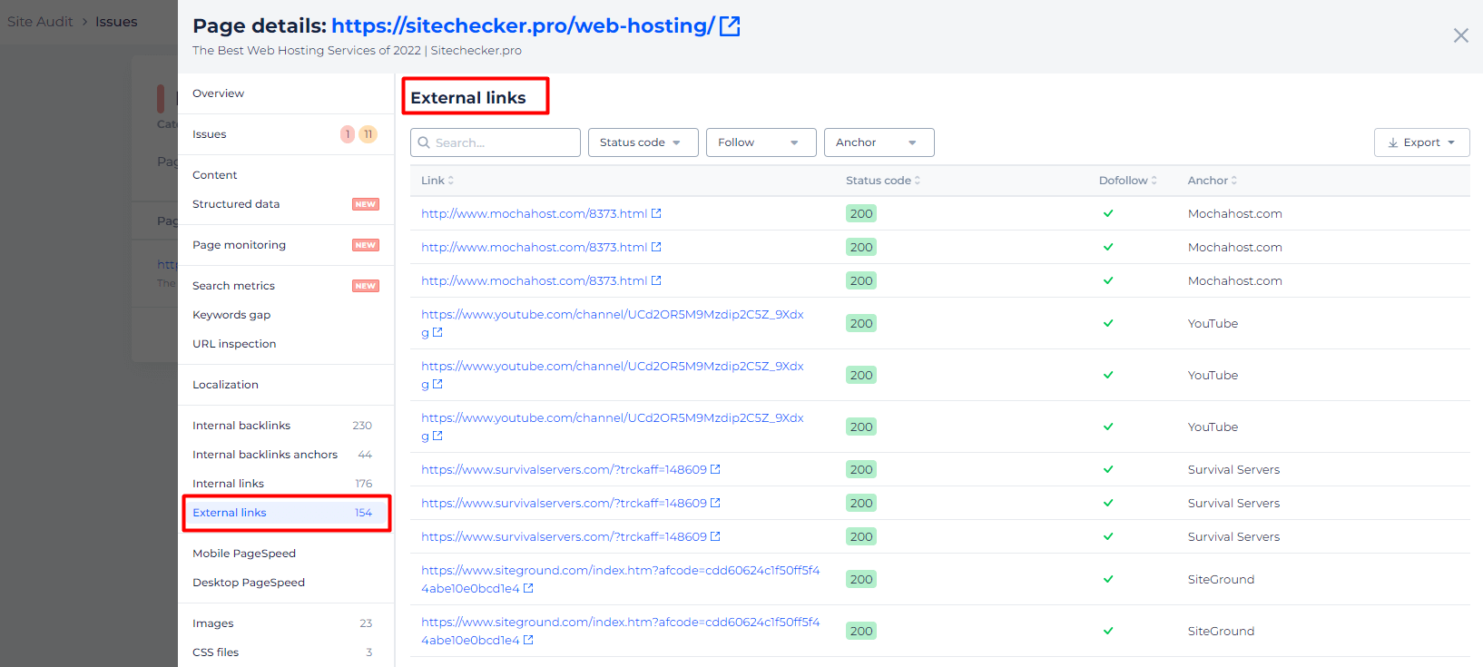The image size is (1483, 667).
Task: Close the Page details panel
Action: click(1460, 35)
